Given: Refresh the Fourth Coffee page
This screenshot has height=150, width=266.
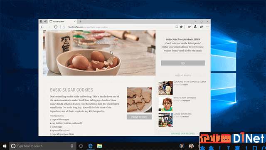Looking at the screenshot, I should pos(56,27).
